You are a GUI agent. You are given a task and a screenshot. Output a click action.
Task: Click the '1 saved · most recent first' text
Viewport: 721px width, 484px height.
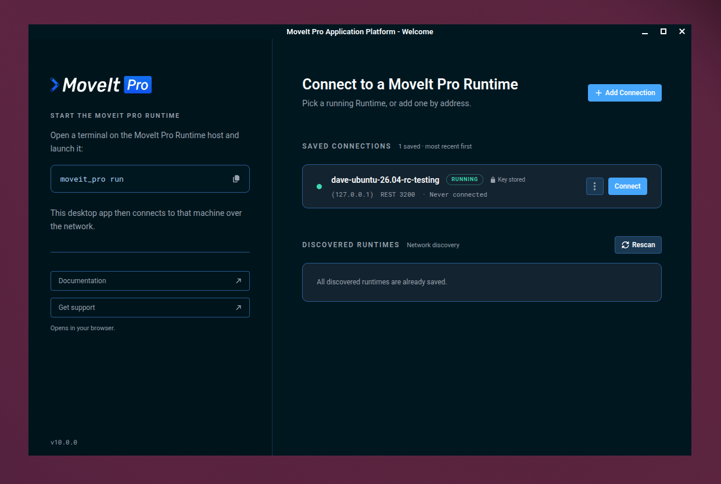point(435,146)
